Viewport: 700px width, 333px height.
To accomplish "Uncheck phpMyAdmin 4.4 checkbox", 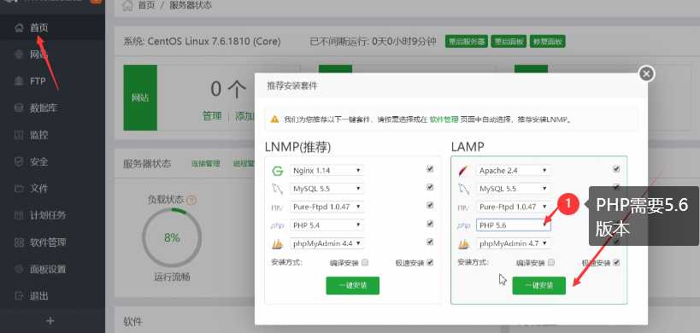I will tap(430, 242).
